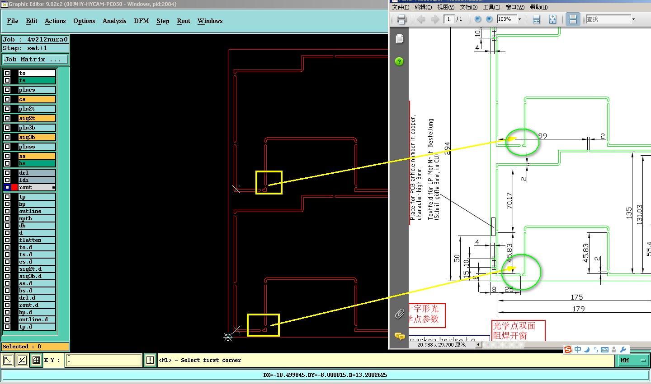Click the X Y coordinate input field

[104, 360]
